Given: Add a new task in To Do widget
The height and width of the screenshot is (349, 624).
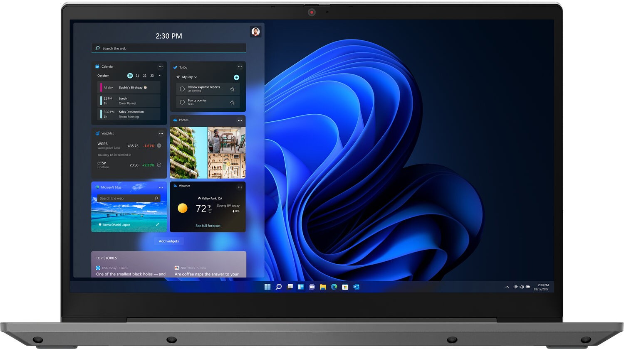Looking at the screenshot, I should click(x=236, y=77).
